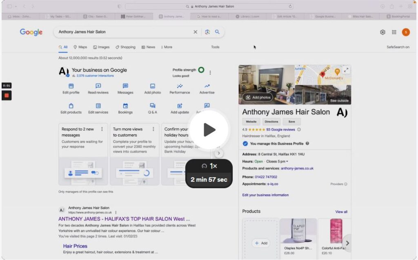The width and height of the screenshot is (418, 260).
Task: Open the Safari share icon
Action: tap(391, 7)
